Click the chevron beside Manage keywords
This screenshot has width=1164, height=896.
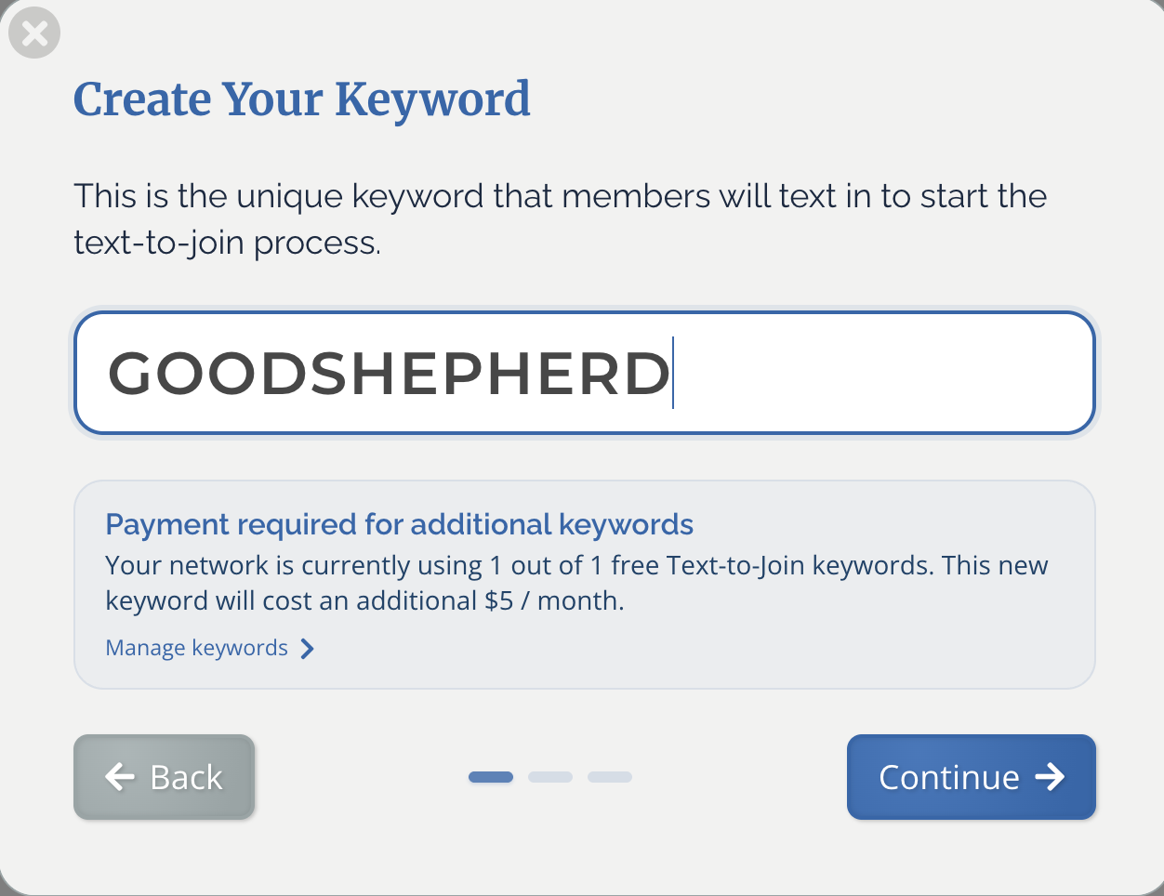click(308, 649)
